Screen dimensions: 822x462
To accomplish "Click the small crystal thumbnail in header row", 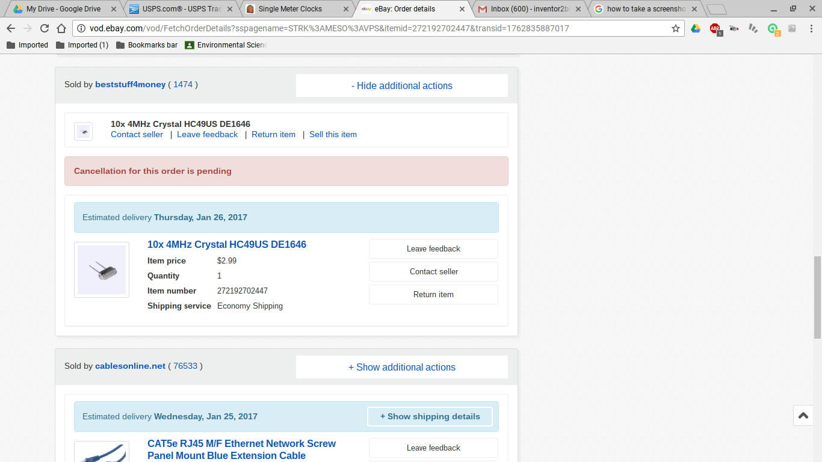I will [83, 131].
